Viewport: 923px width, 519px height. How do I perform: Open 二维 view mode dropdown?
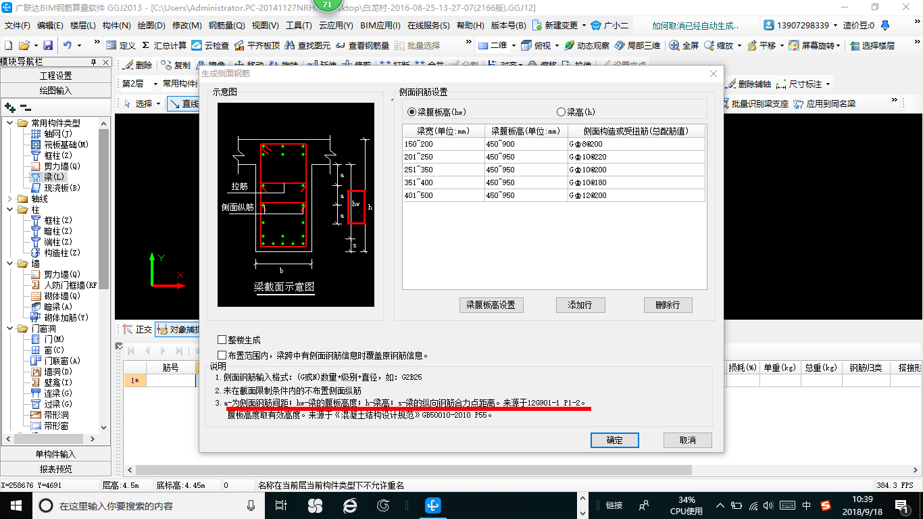click(x=513, y=45)
